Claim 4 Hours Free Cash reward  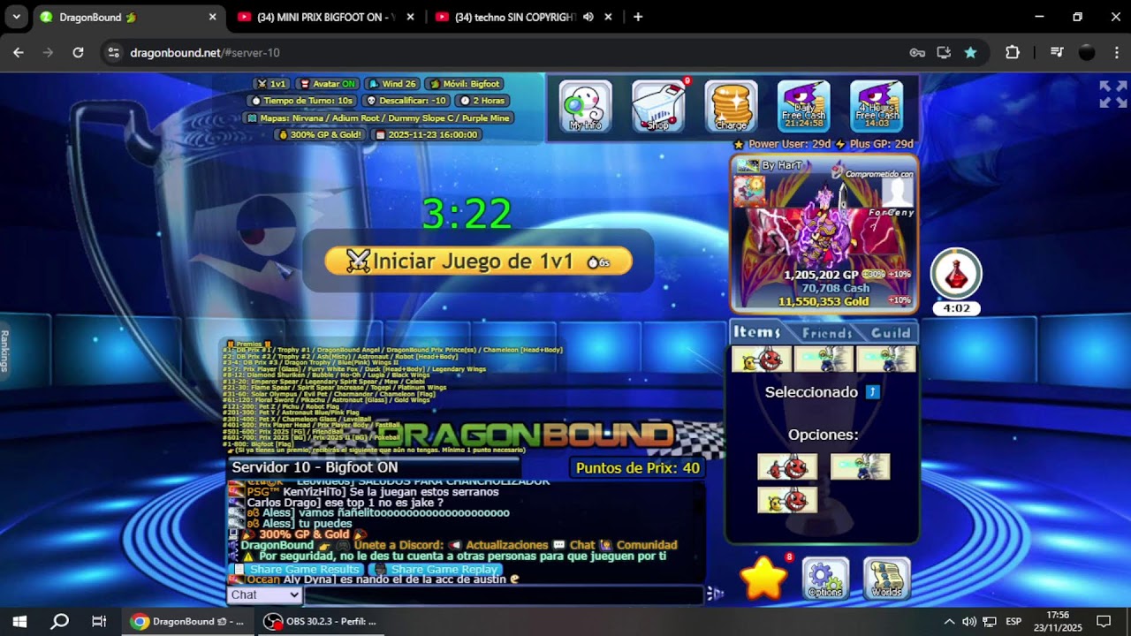click(877, 107)
